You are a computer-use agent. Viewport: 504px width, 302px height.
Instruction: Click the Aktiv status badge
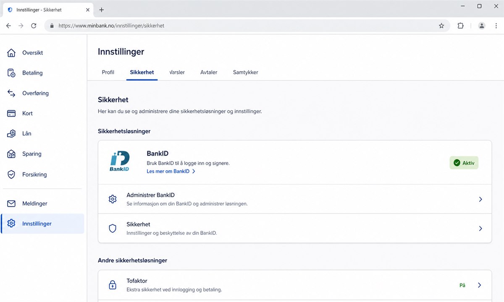[x=464, y=163]
